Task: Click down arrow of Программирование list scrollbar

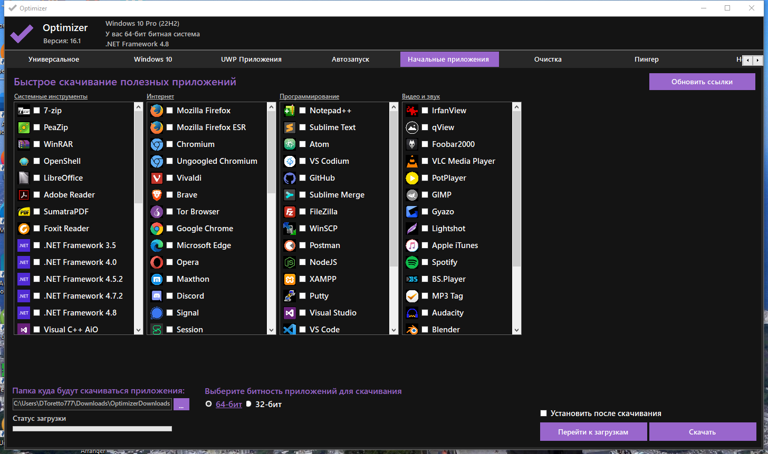Action: 394,330
